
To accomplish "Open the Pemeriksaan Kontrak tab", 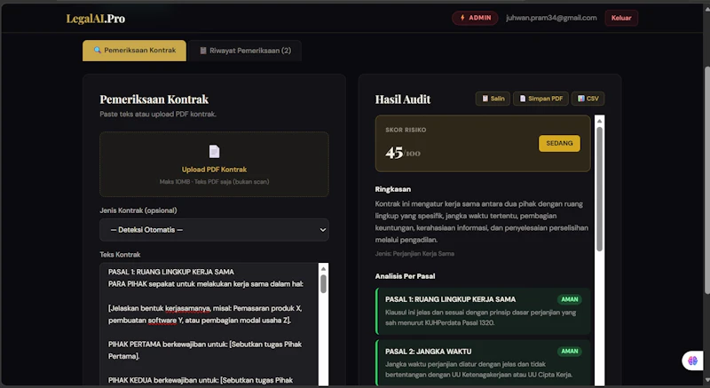I will [135, 51].
